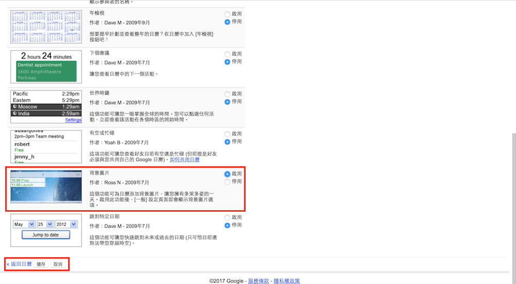The width and height of the screenshot is (516, 284).
Task: Click the ©2017 Google footer text
Action: click(227, 281)
